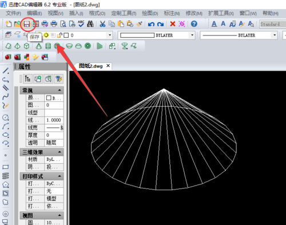This screenshot has height=225, width=286.
Task: Select the 3D cylinder tool
Action: click(x=48, y=46)
